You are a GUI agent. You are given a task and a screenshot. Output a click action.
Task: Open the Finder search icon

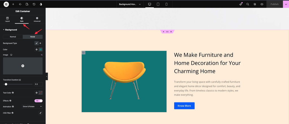click(x=248, y=4)
